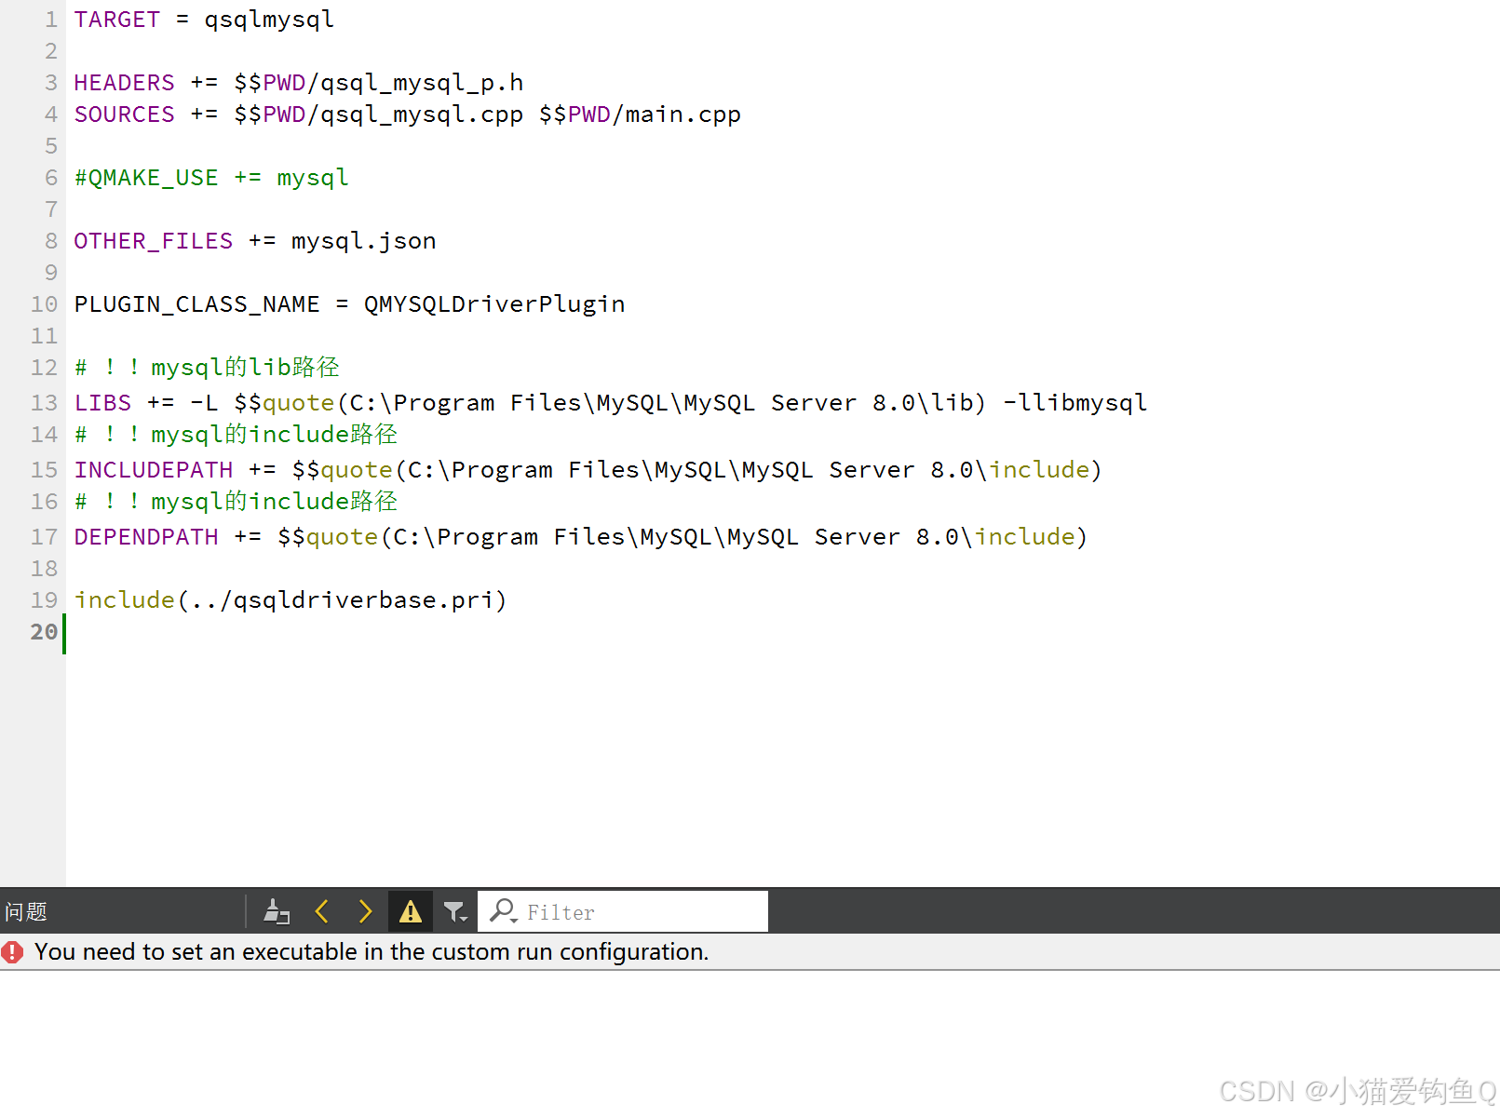Click the clear issues broom icon
This screenshot has height=1117, width=1500.
pyautogui.click(x=276, y=911)
